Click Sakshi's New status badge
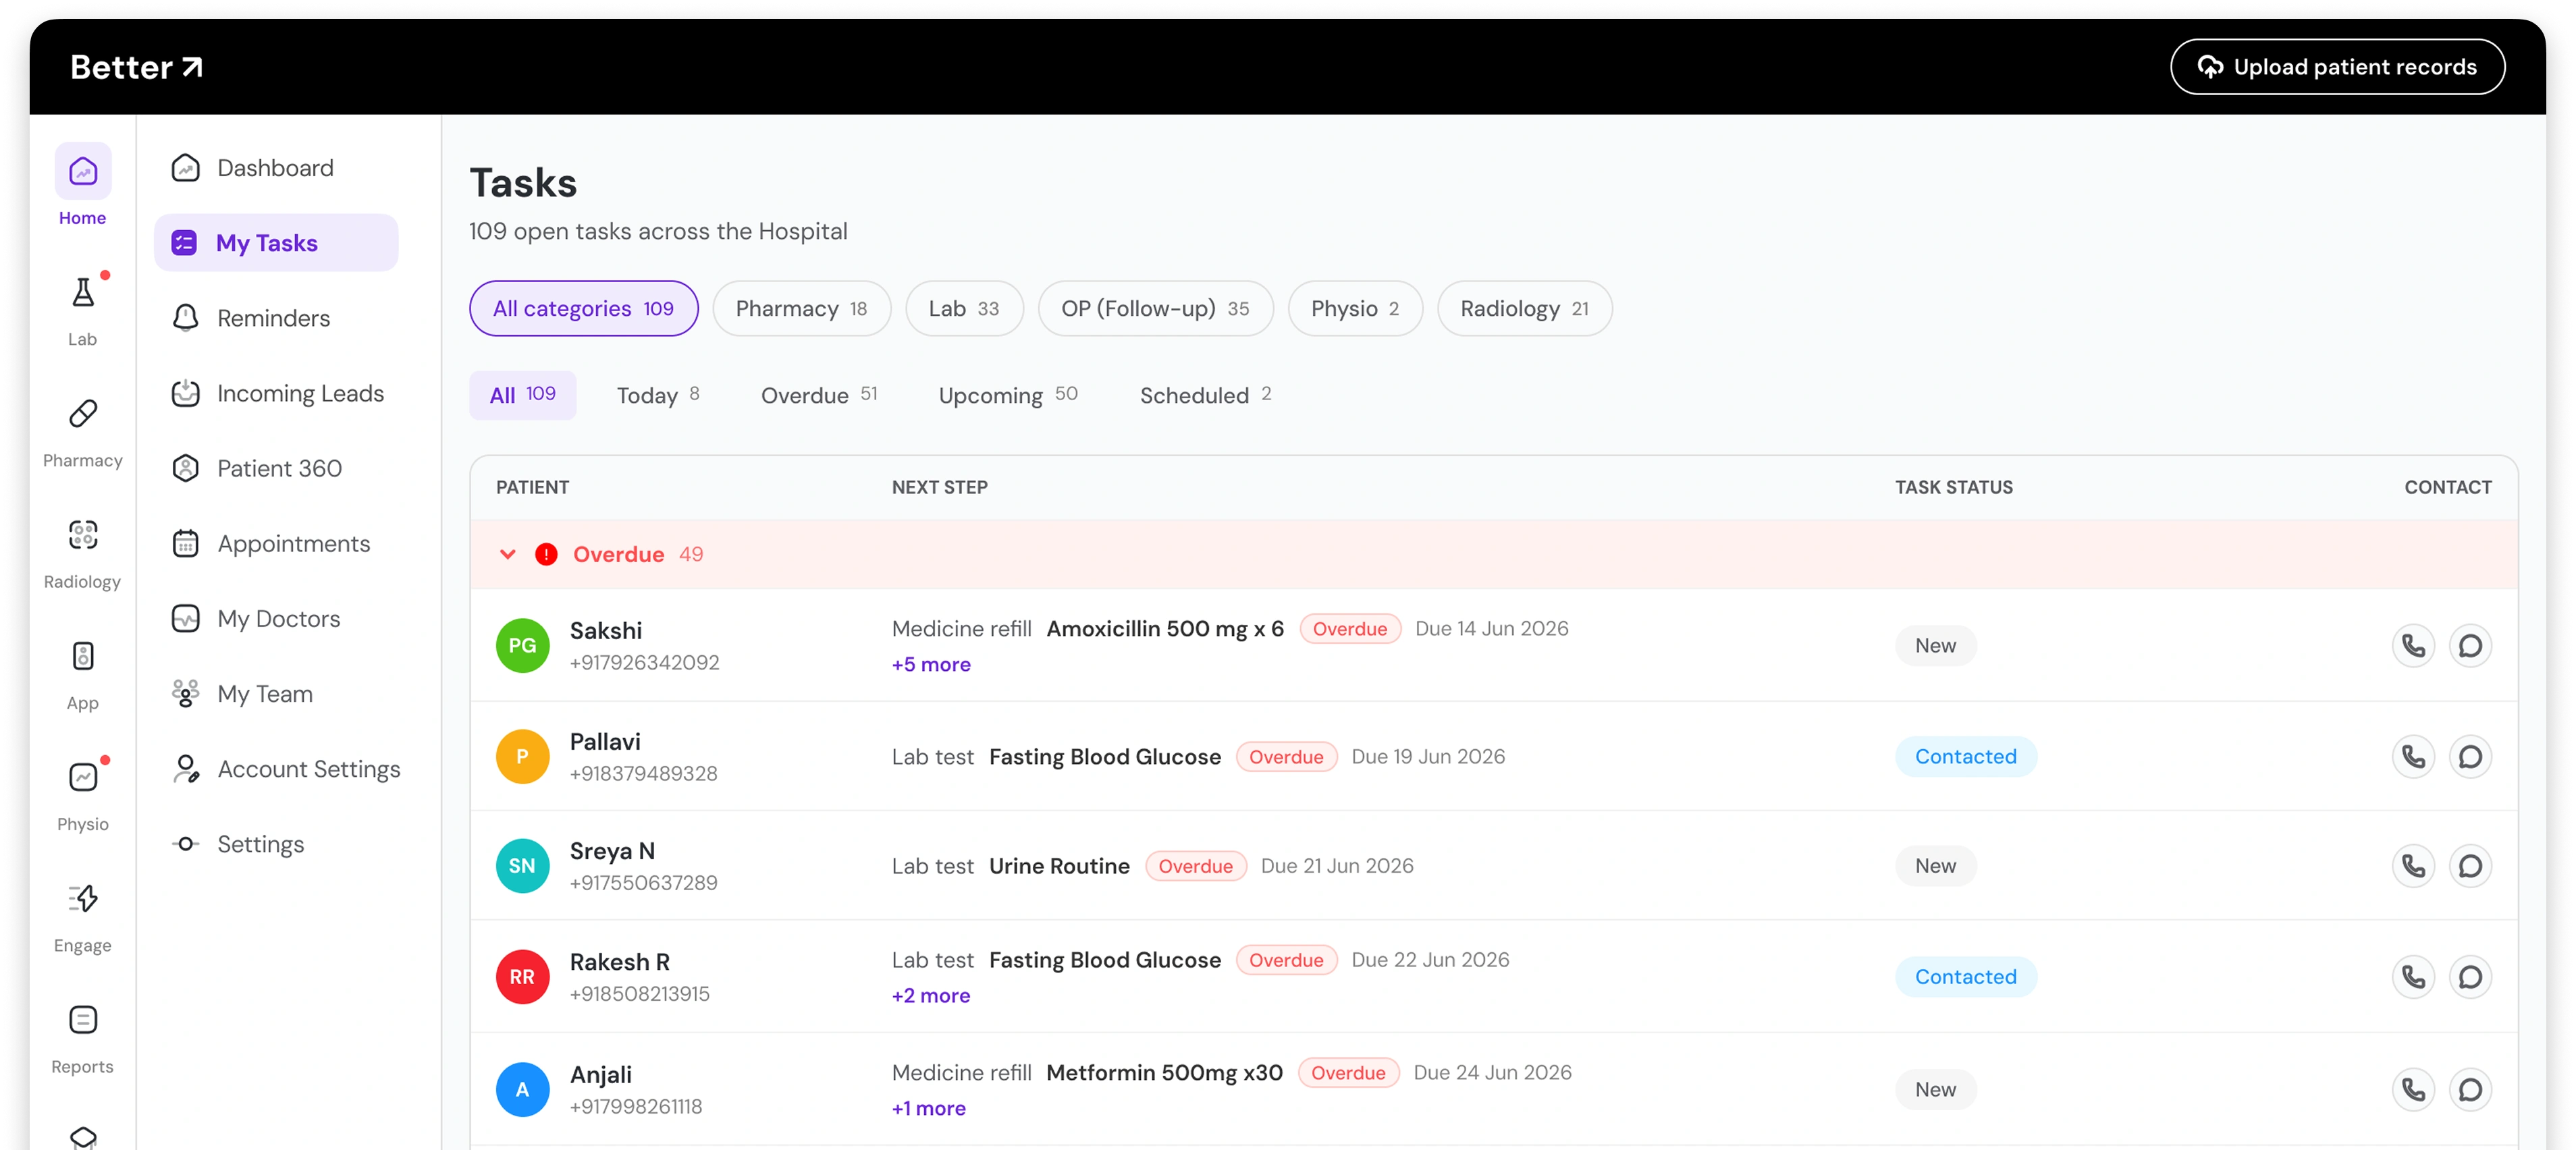Screen dimensions: 2576x1150 (1935, 645)
